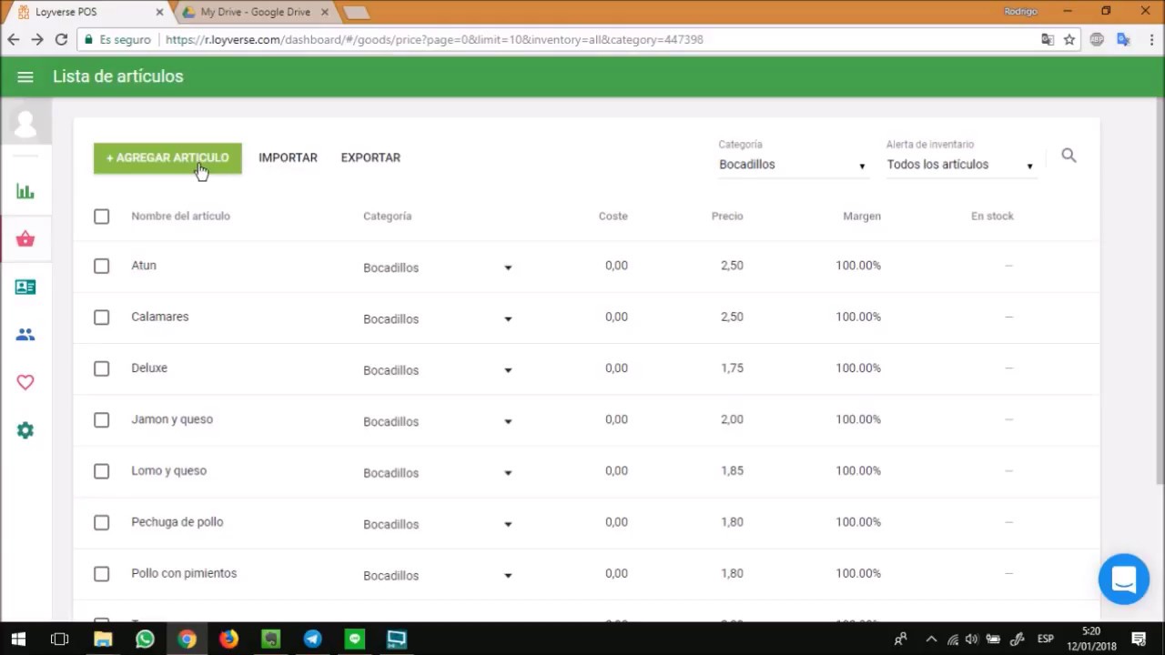Viewport: 1165px width, 655px height.
Task: Check the Pollo con pimientos checkbox
Action: [x=101, y=574]
